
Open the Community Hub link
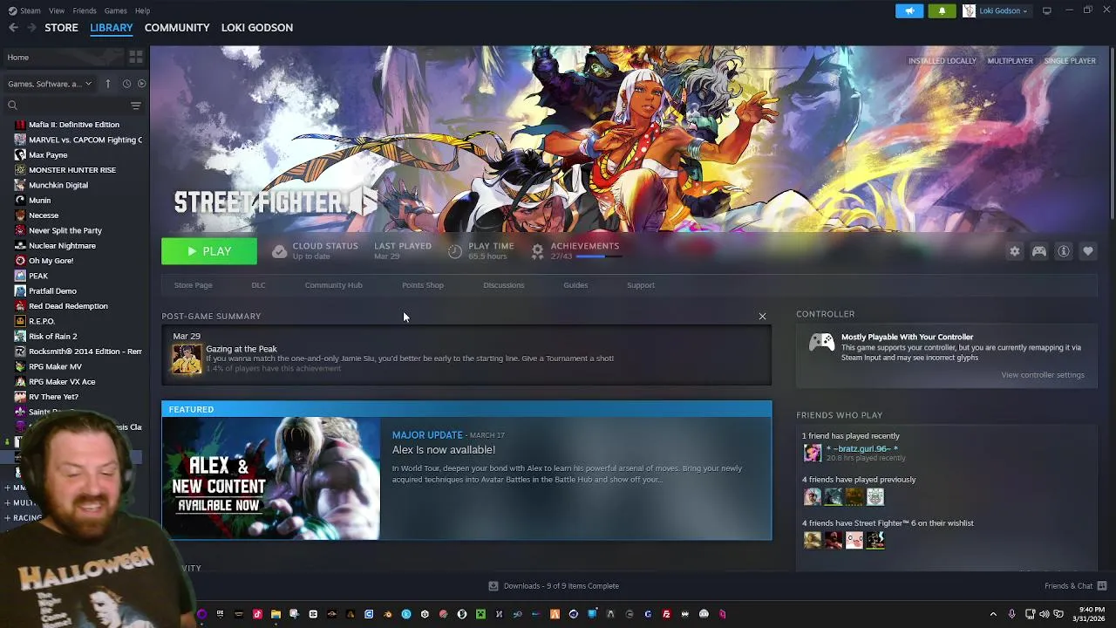pos(333,285)
